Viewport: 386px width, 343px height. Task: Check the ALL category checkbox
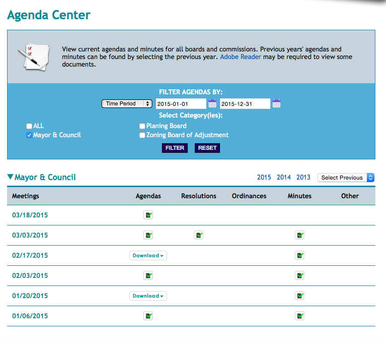[29, 126]
